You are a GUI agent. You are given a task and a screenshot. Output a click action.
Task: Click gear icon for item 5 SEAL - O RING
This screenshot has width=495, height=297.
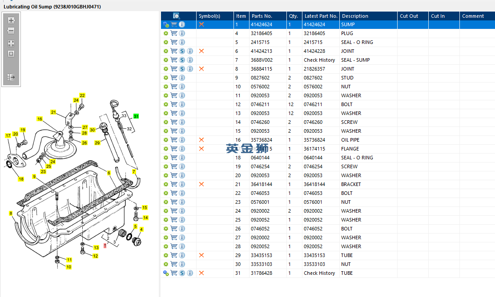coord(166,42)
